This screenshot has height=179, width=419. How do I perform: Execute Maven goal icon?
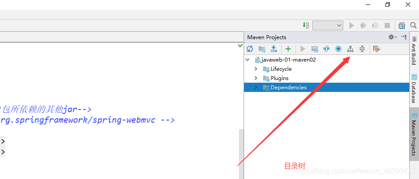pos(315,49)
